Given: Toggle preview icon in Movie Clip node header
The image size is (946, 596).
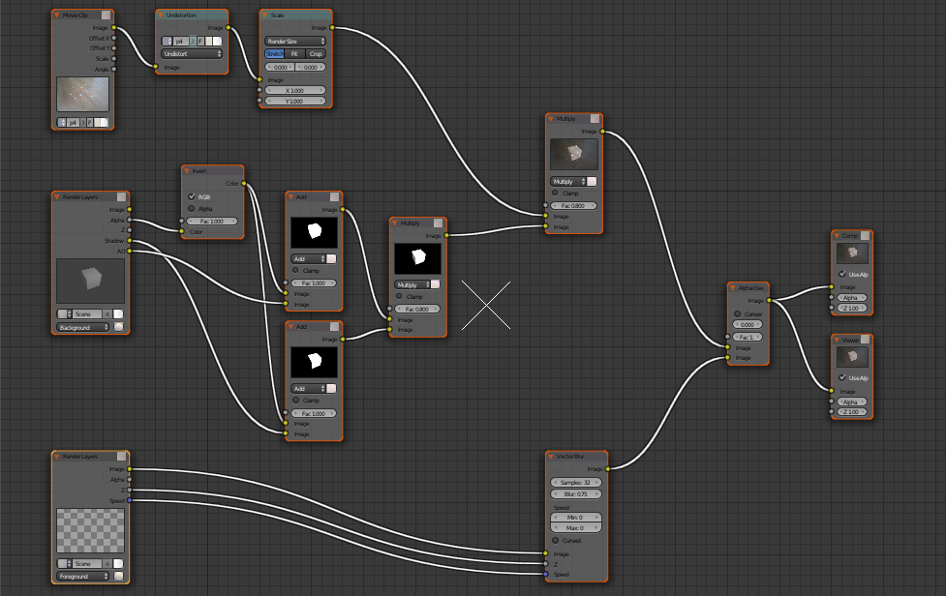Looking at the screenshot, I should coord(107,15).
